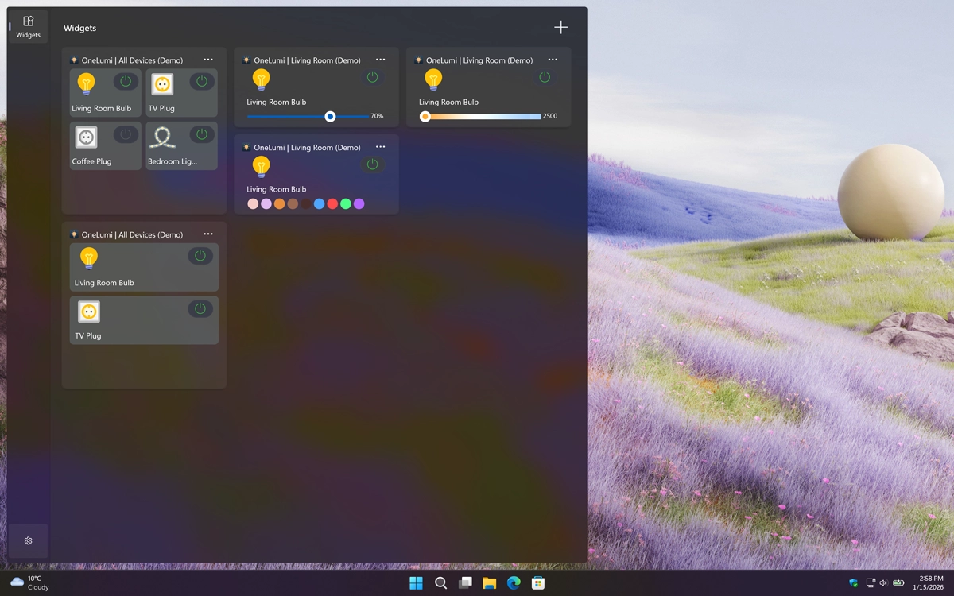Click the Living Room Bulb lightbulb icon
The height and width of the screenshot is (596, 954).
[x=86, y=82]
